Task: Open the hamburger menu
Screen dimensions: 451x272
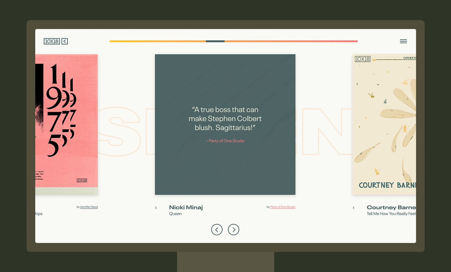Action: (403, 41)
